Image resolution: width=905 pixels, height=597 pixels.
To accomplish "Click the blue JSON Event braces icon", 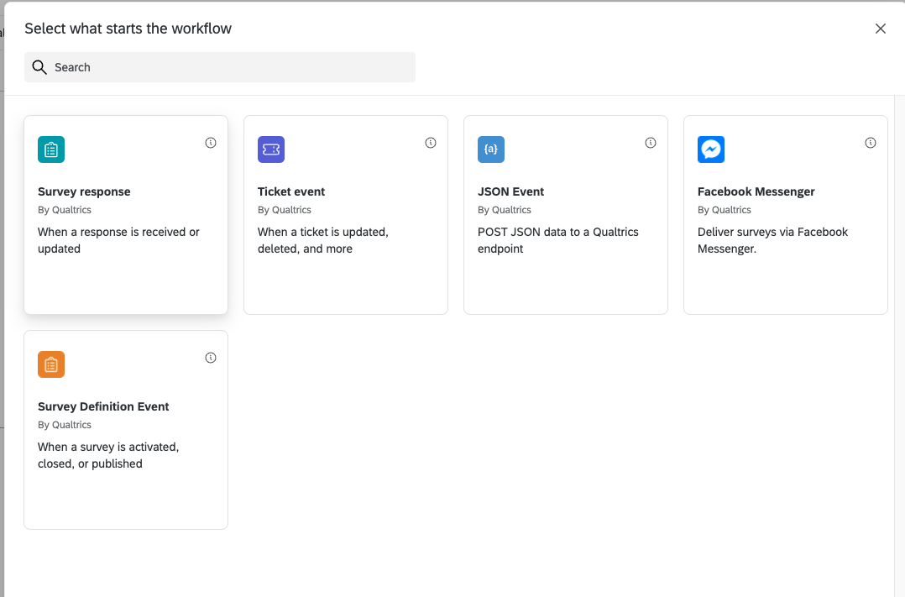I will pos(491,149).
